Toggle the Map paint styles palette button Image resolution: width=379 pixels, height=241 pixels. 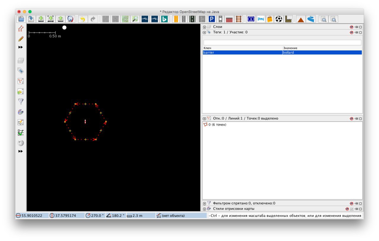[x=20, y=112]
